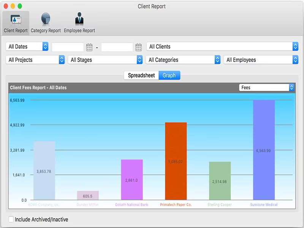Click the Sunstone Medical axis label
Screen dimensions: 304x228
pos(264,204)
